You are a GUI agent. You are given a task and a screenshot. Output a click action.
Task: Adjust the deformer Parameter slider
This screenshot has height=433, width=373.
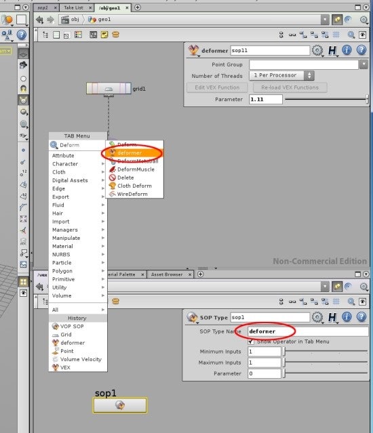coord(327,99)
